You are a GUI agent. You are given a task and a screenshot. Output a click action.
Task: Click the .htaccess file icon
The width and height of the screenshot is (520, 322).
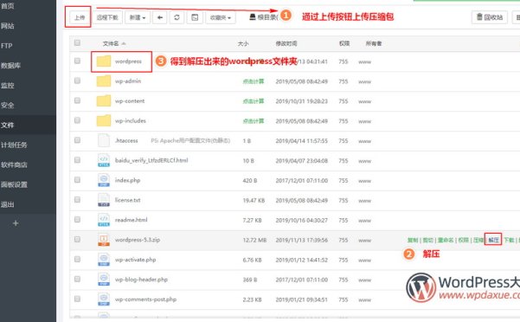[104, 140]
